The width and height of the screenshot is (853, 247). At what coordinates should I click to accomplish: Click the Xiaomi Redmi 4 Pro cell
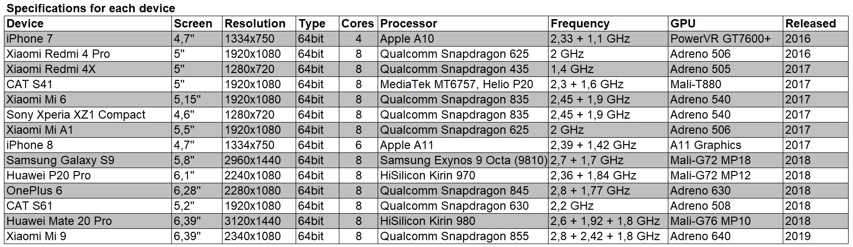pos(58,54)
